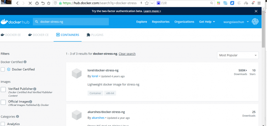Screen dimensions: 267x126
Task: Click the Container tag on lorel result
Action: (96, 93)
